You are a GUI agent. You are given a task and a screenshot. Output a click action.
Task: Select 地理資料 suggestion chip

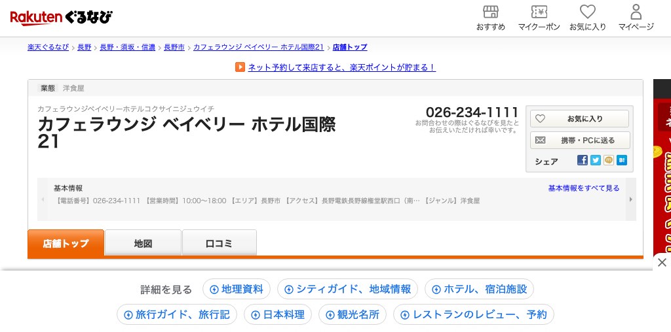coord(236,290)
